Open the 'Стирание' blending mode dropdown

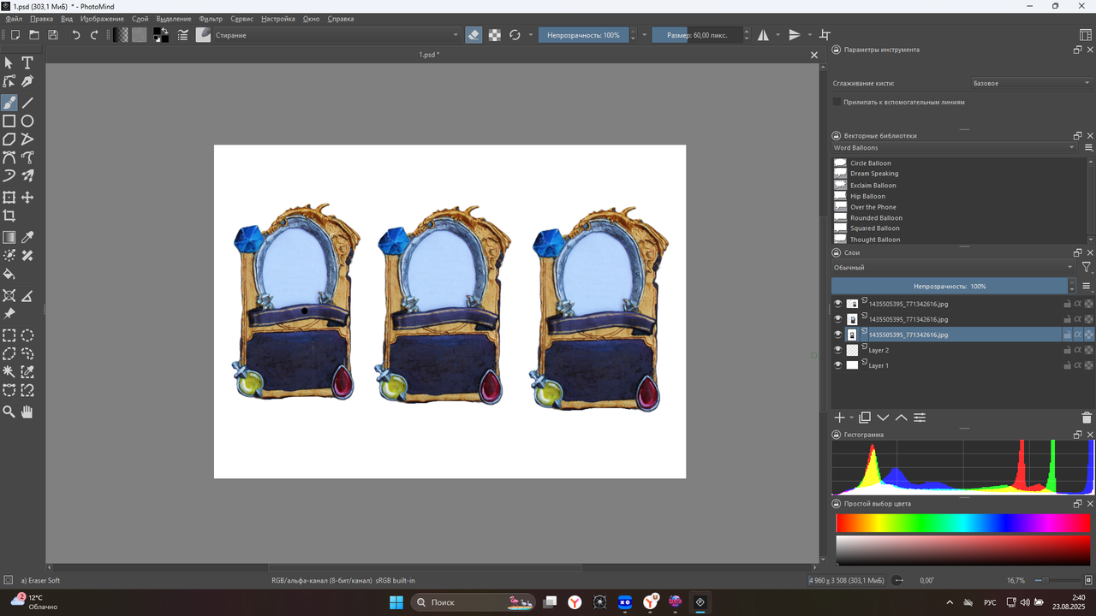[337, 35]
